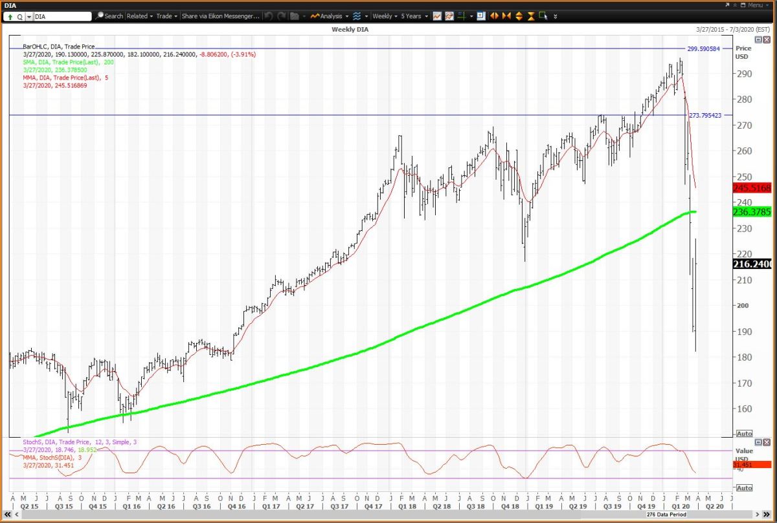Open the Trade menu
This screenshot has width=777, height=523.
tap(167, 16)
